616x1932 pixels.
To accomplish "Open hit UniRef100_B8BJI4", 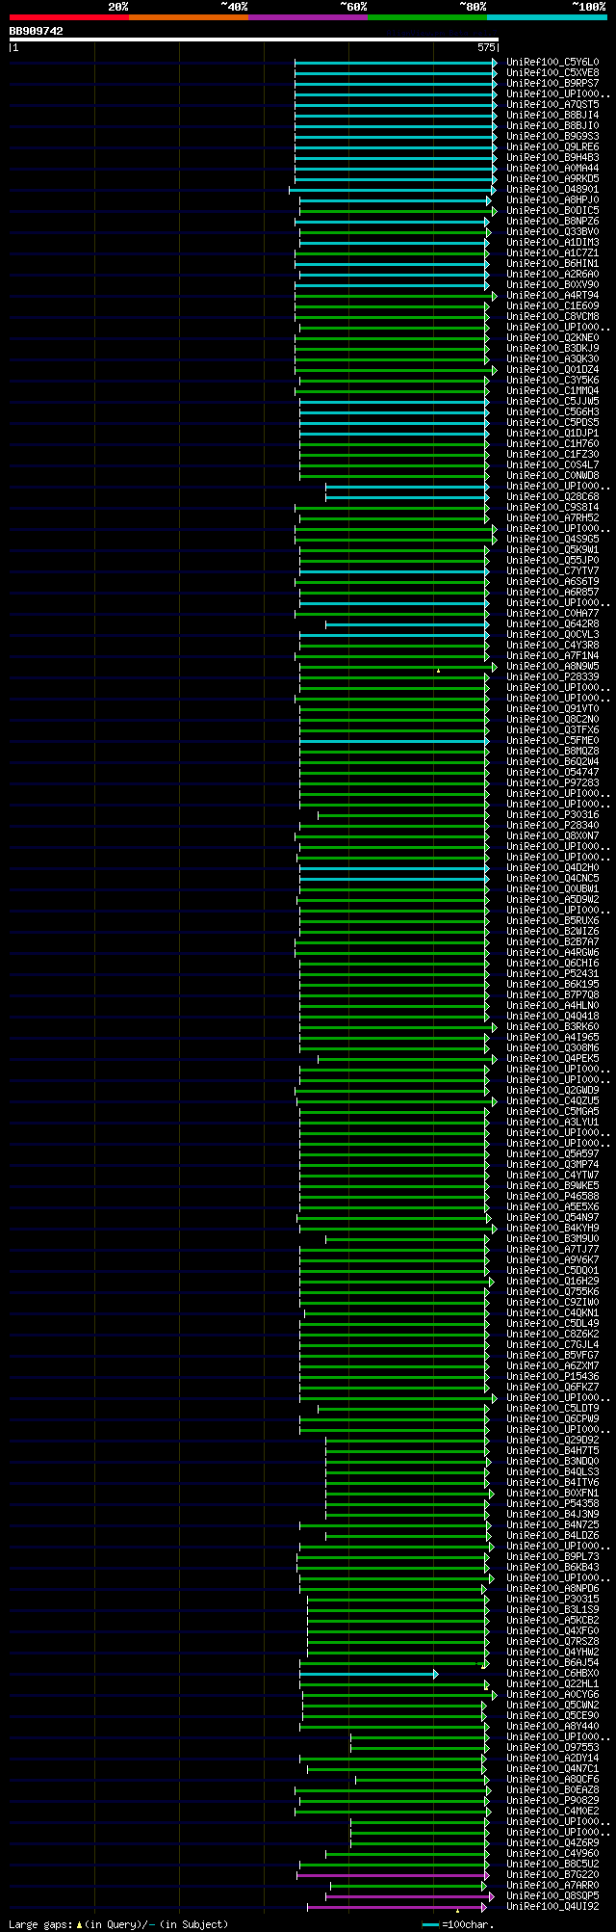I will click(552, 116).
